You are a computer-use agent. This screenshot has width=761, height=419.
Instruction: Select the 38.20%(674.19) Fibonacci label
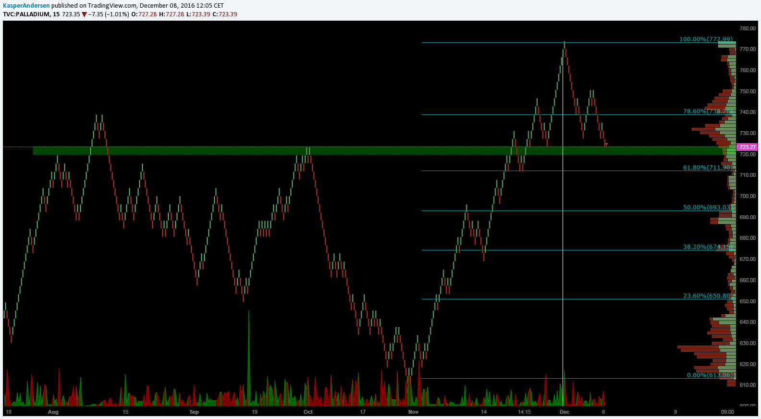tap(708, 247)
